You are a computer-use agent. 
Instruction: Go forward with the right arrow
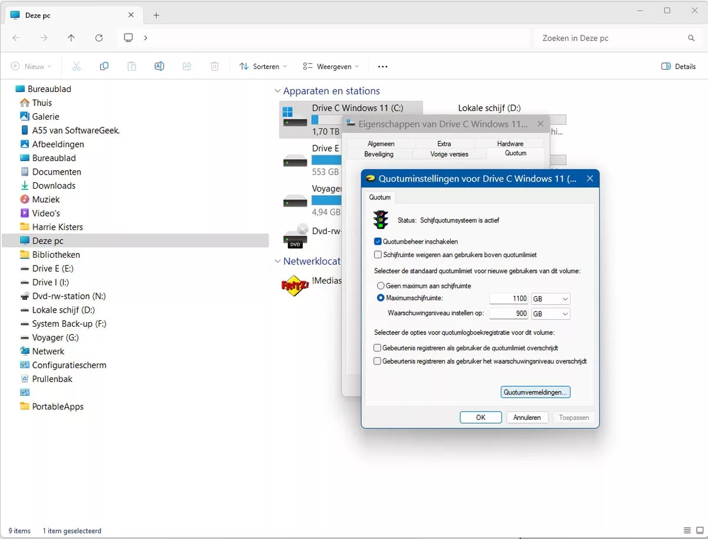(44, 38)
